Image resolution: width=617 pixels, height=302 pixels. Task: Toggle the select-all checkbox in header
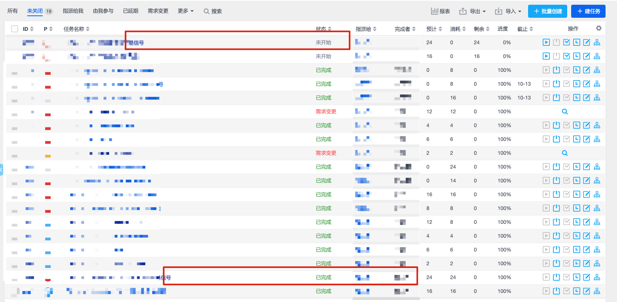click(15, 29)
